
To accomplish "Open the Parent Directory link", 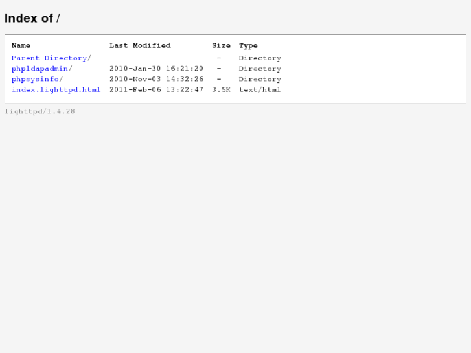I will point(51,58).
